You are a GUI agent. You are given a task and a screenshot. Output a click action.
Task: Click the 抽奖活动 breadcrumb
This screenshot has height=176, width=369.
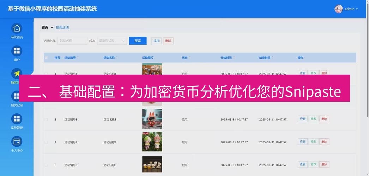[62, 27]
